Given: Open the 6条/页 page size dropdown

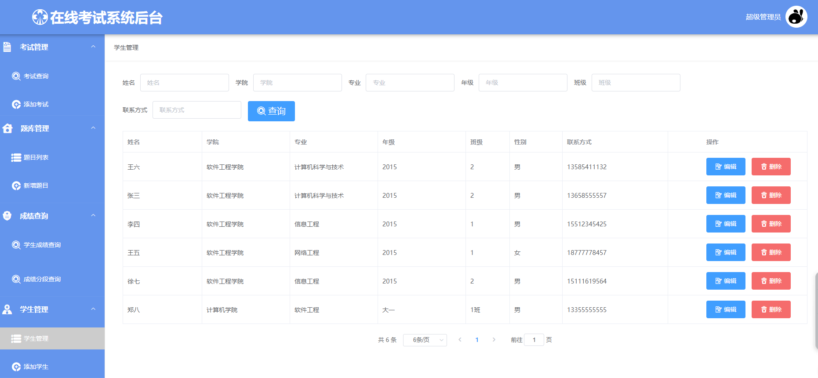Looking at the screenshot, I should 425,340.
